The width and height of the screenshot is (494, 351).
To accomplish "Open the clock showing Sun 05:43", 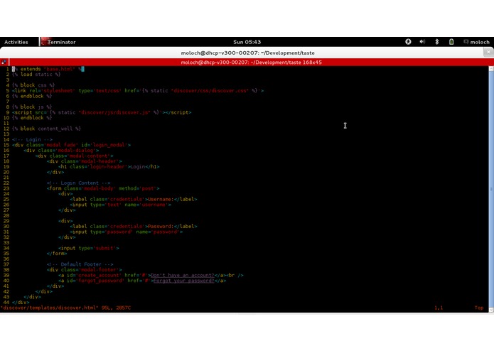I will tap(247, 42).
